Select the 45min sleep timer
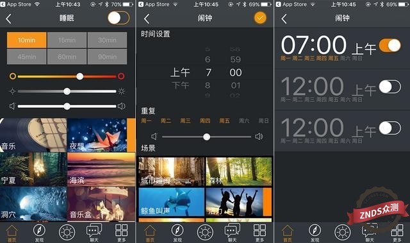The height and width of the screenshot is (243, 410). click(27, 56)
